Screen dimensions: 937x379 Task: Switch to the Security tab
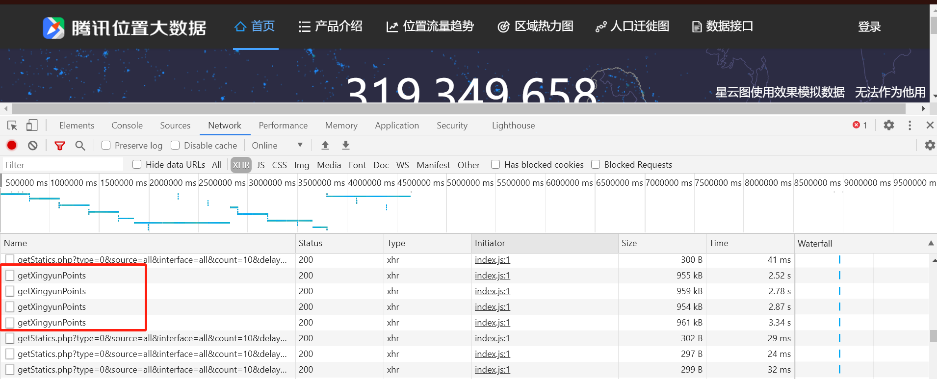452,126
